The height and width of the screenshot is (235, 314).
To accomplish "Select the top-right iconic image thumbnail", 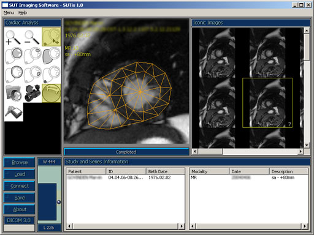I will point(267,53).
